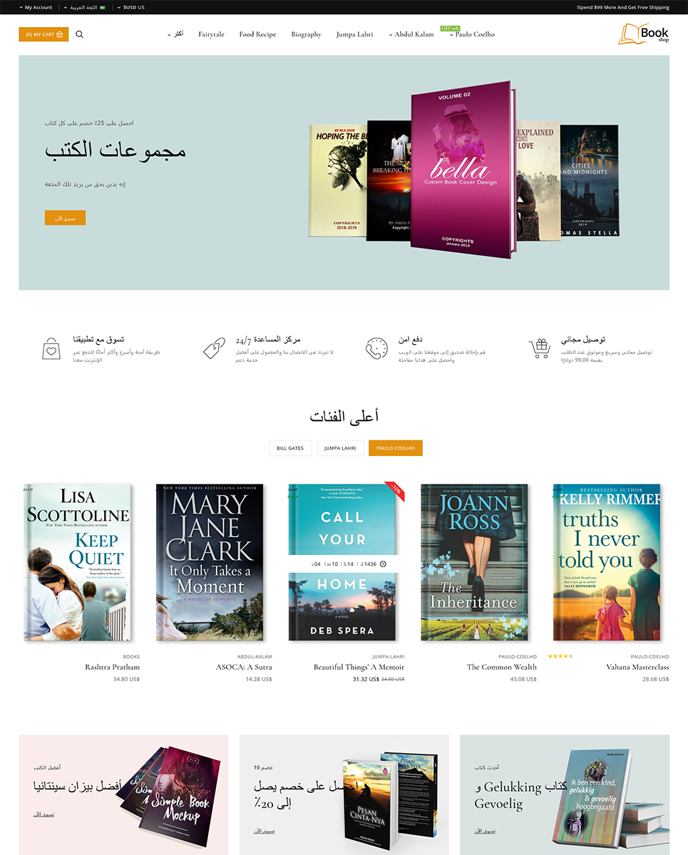Screen dimensions: 688x855
Task: Expand the USD currency dropdown
Action: pos(131,7)
